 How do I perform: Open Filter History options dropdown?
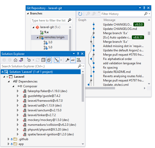tap(149, 14)
